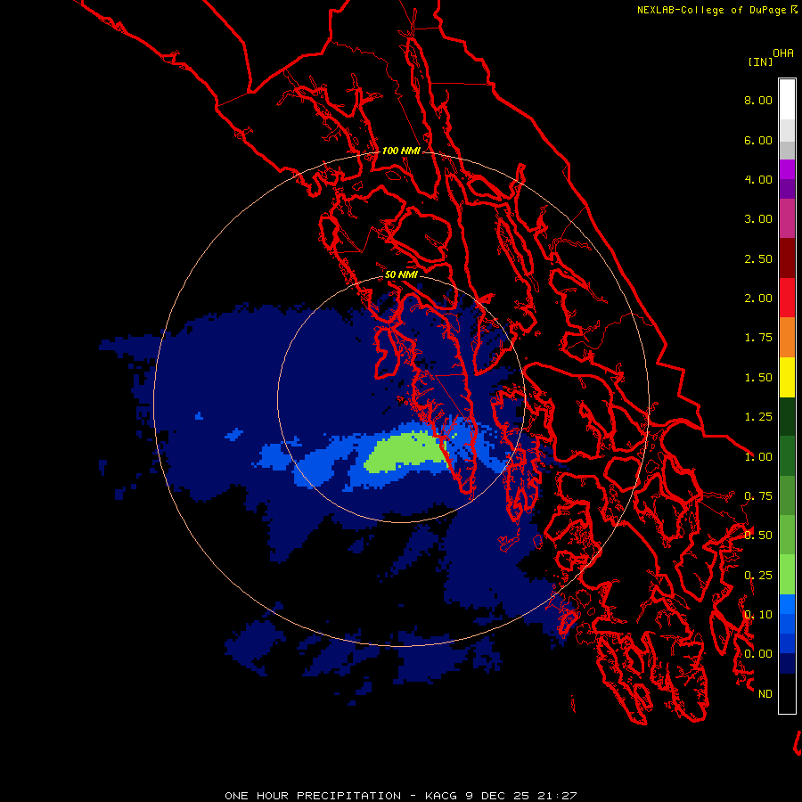Screen dimensions: 802x802
Task: Pick the bright red swatch beside 2.00
Action: pos(787,298)
